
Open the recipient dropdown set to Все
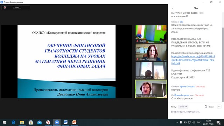click(183, 107)
